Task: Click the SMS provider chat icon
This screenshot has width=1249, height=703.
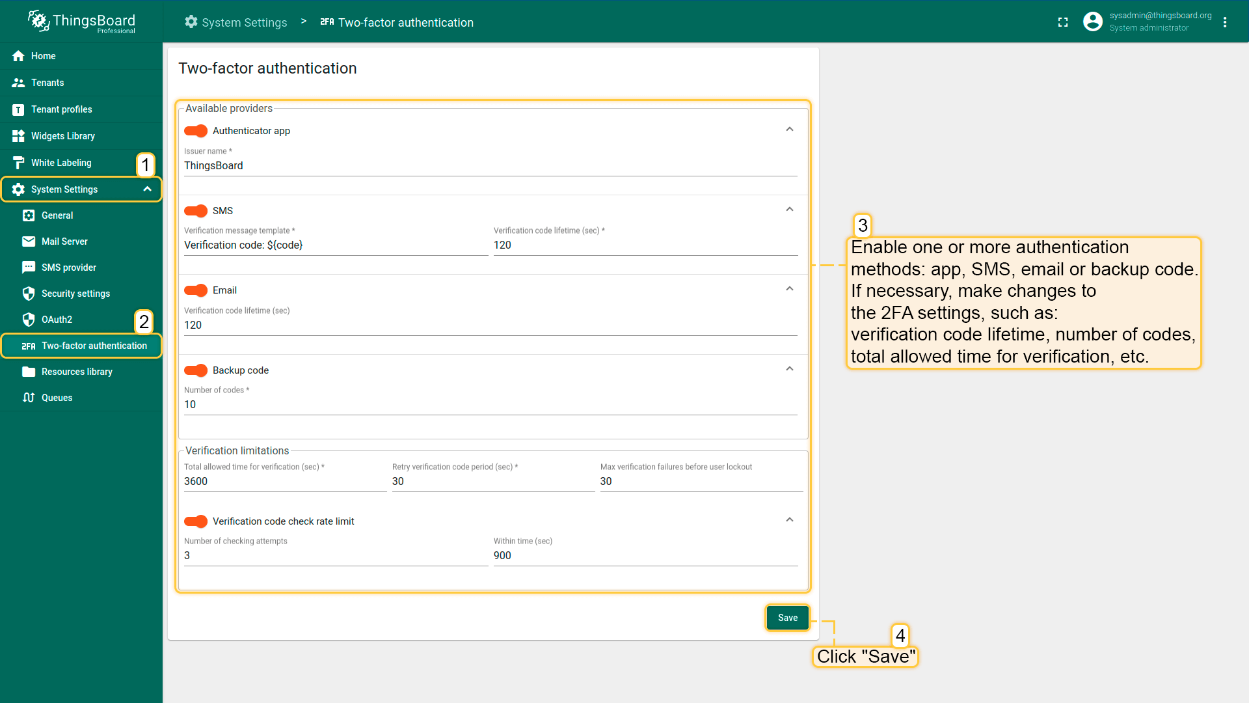Action: 29,268
